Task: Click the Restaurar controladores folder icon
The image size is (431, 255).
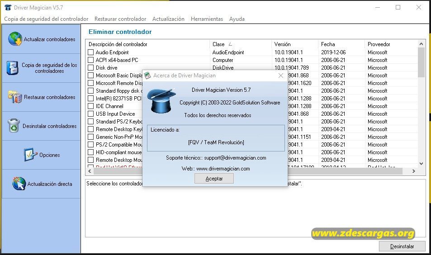Action: 15,97
